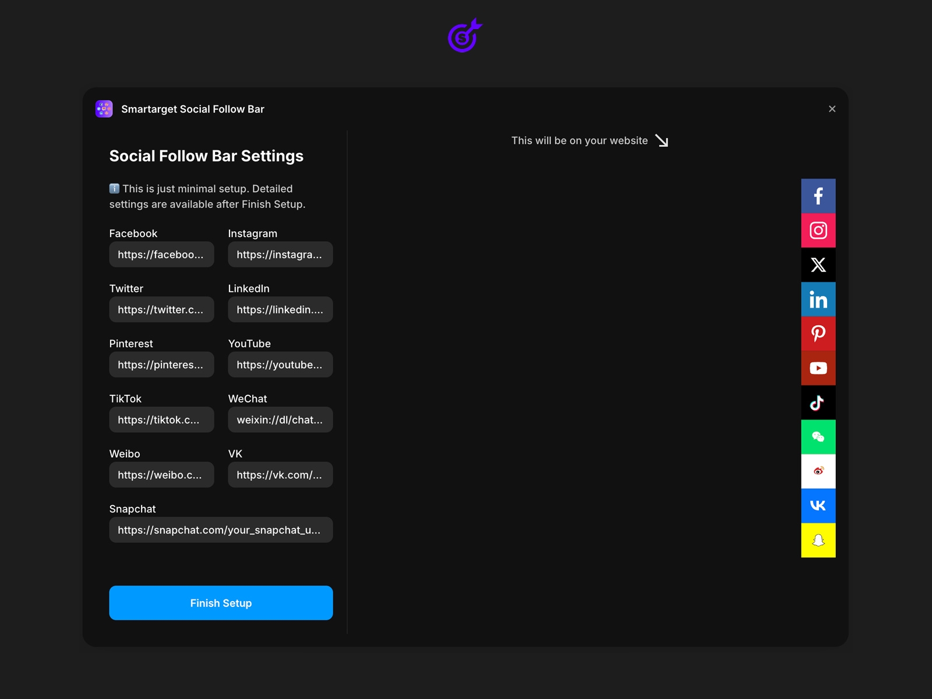
Task: Click the WeChat weixin link field
Action: pos(280,419)
